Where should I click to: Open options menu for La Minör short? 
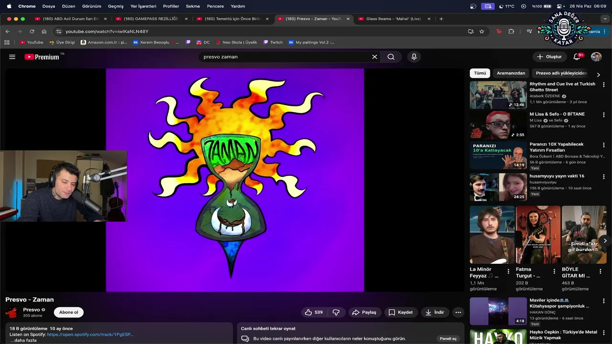(x=508, y=271)
